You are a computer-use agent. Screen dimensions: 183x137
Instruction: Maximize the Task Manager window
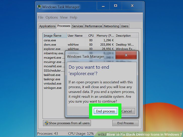(116, 6)
